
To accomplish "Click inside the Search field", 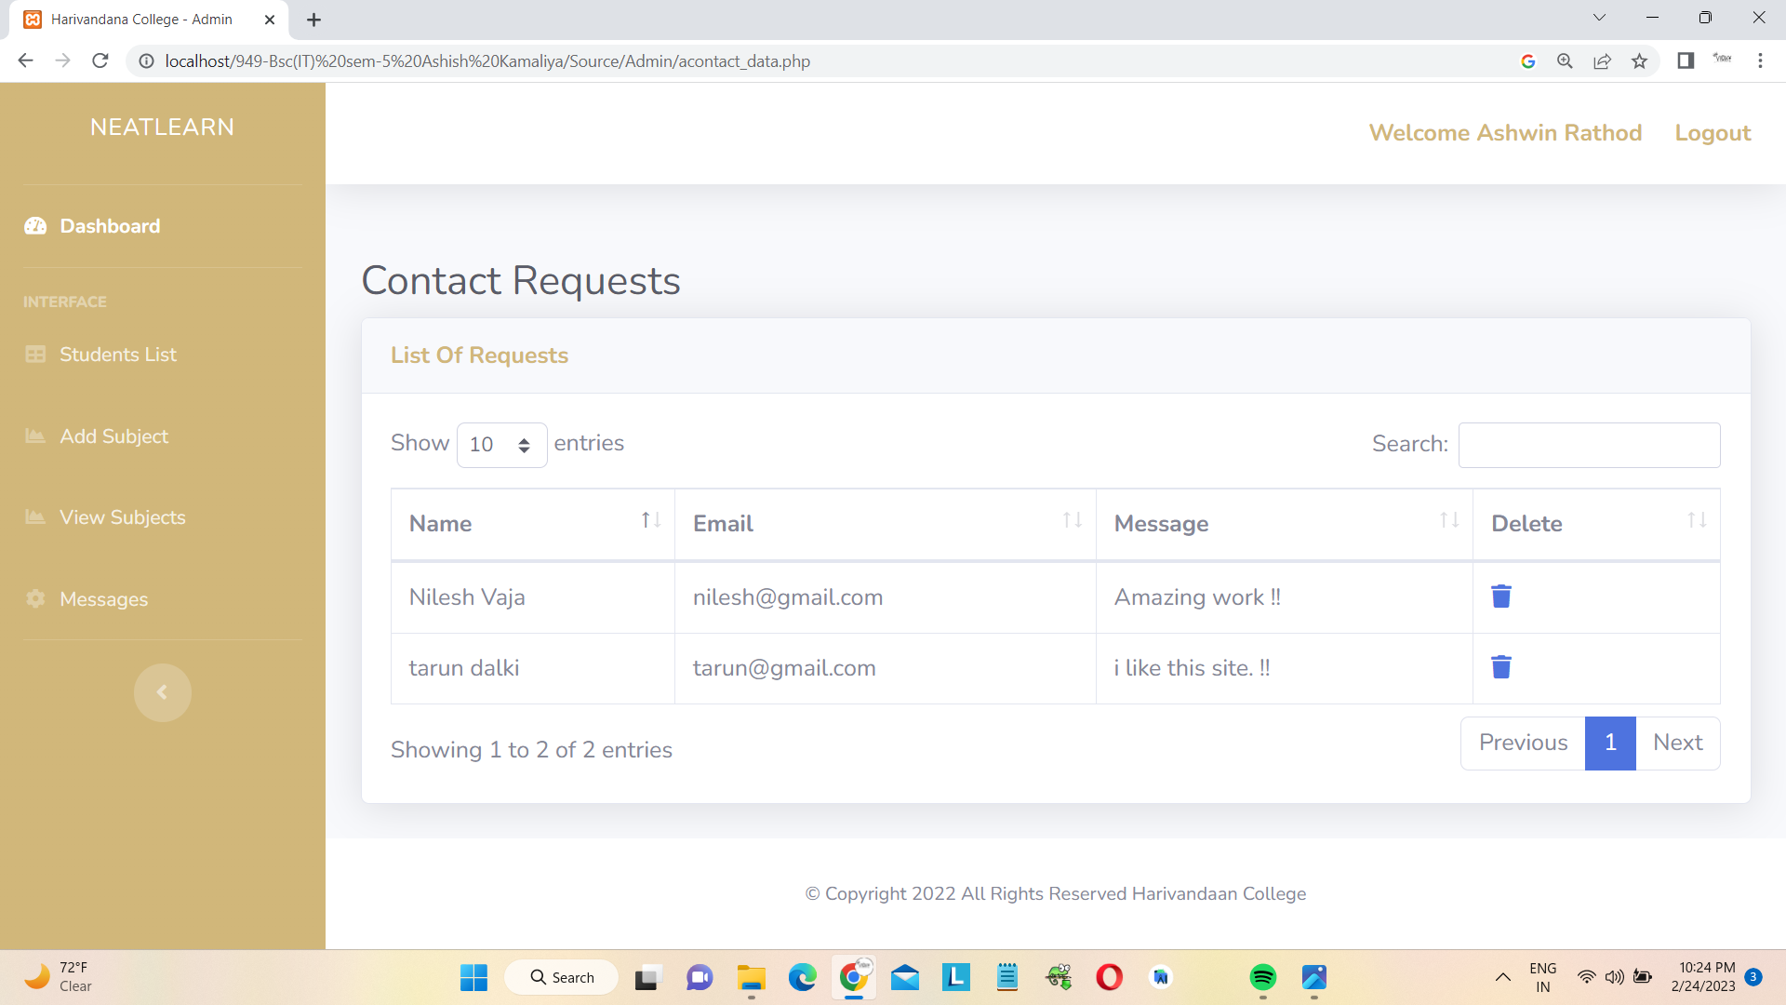I will coord(1588,445).
